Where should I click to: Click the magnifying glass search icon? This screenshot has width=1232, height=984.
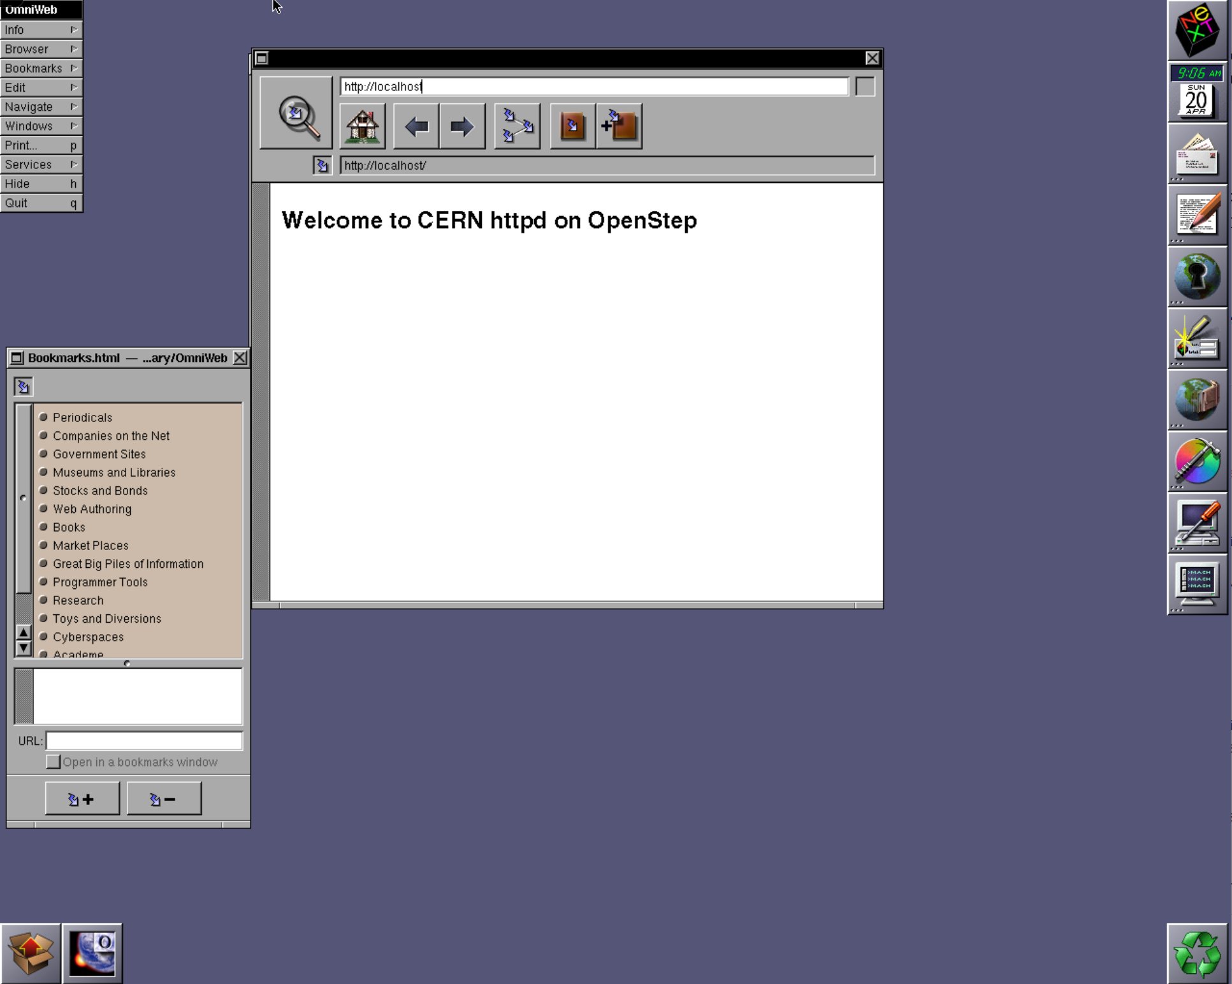point(296,114)
